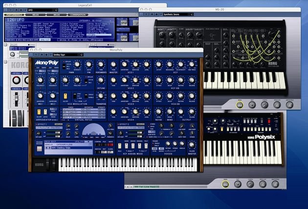
Task: Click the Write button in LegacyCell display
Action: pyautogui.click(x=63, y=40)
